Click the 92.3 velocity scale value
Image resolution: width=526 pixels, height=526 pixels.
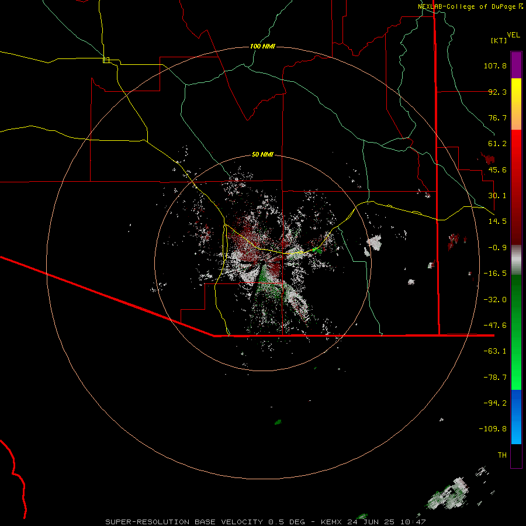click(497, 92)
